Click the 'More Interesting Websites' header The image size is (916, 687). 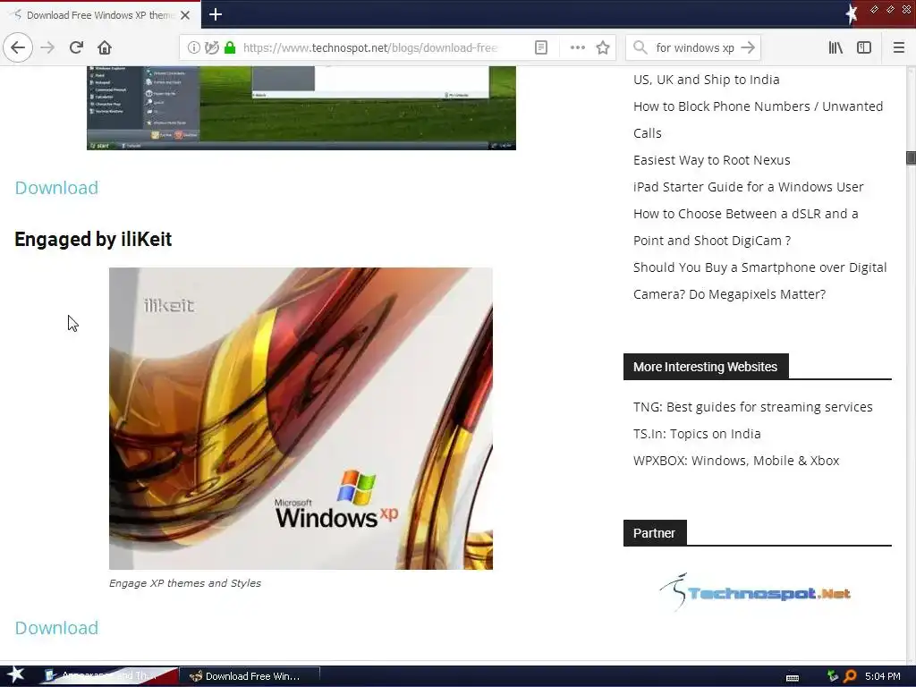[x=706, y=366]
